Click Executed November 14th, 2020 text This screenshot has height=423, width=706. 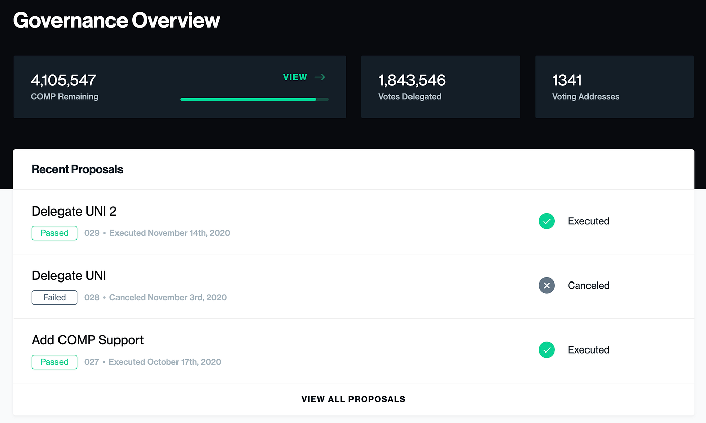pos(170,233)
